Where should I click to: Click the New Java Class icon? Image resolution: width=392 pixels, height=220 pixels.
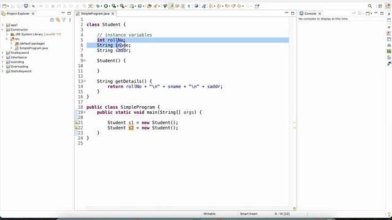click(140, 6)
